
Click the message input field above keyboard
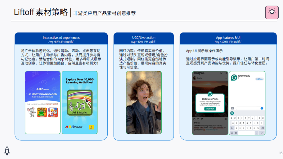[x=249, y=108]
